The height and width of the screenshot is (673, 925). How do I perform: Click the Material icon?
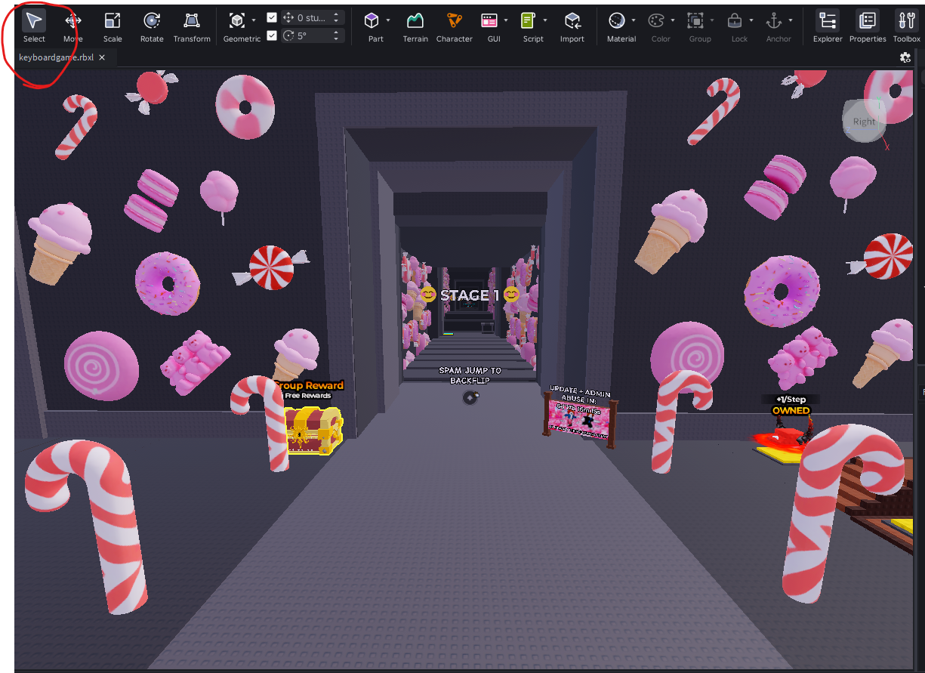point(617,20)
